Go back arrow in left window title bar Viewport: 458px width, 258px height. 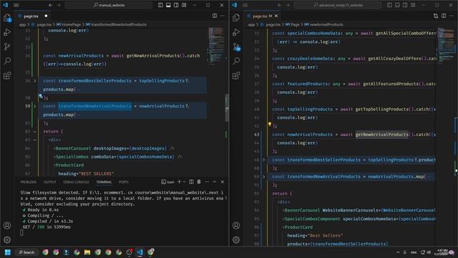(x=51, y=5)
